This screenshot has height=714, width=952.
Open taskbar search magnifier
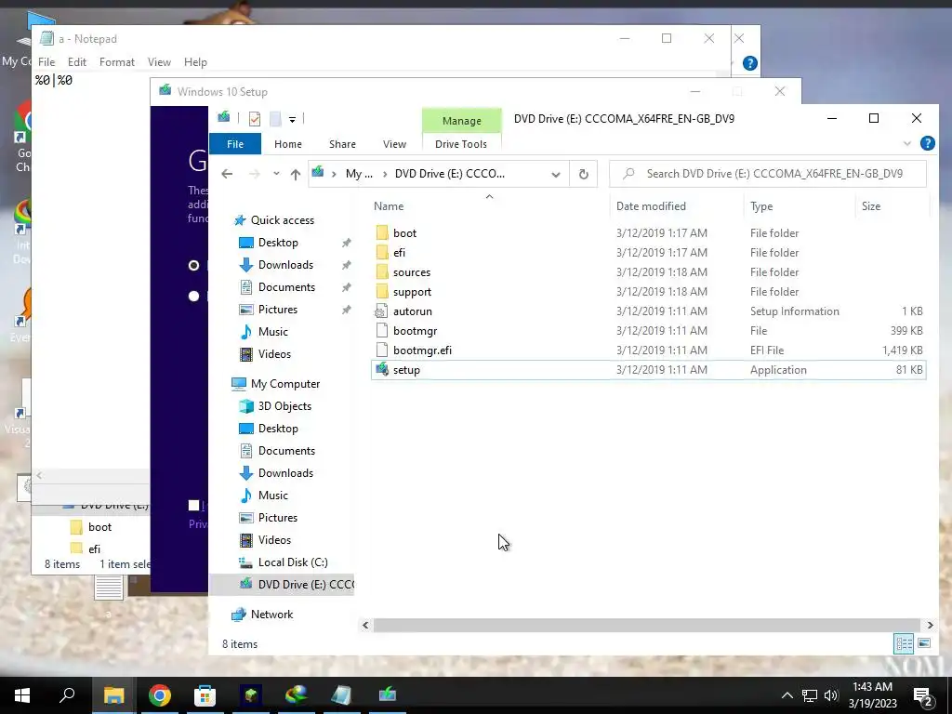tap(67, 695)
